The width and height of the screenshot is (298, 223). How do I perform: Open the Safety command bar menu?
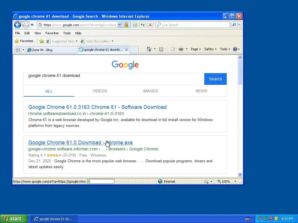pyautogui.click(x=210, y=49)
